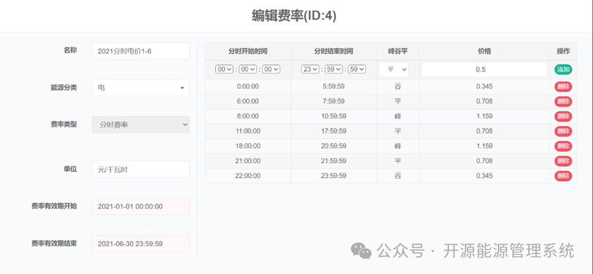The width and height of the screenshot is (593, 274).
Task: Click the 单位 input field
Action: [x=141, y=169]
